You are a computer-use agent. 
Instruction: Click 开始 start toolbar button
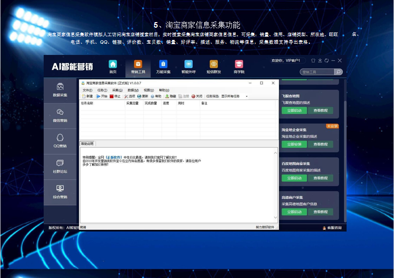coord(102,96)
